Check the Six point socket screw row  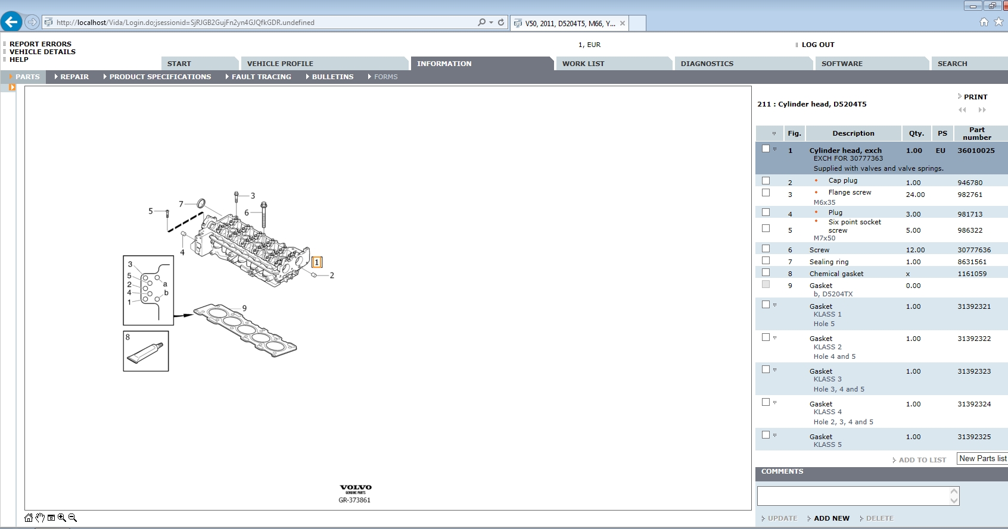click(x=766, y=228)
